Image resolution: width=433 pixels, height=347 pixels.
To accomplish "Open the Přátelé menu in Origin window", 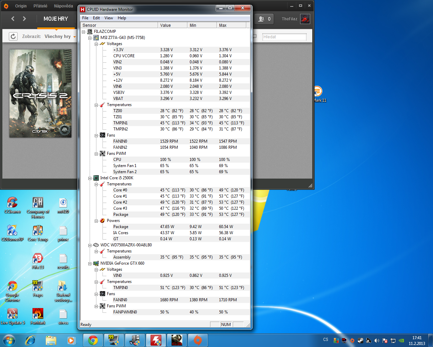I will coord(40,6).
